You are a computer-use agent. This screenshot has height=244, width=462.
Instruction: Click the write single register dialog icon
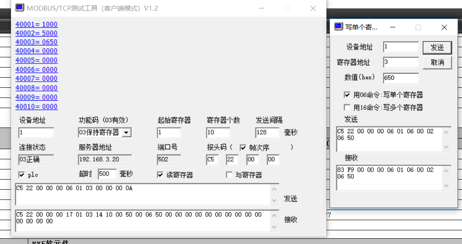[x=339, y=27]
